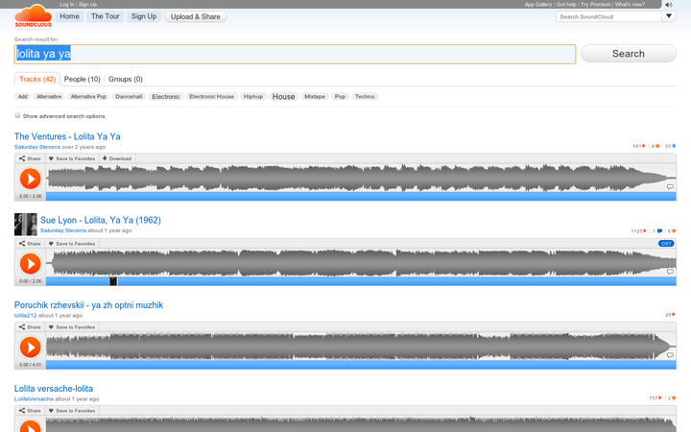
Task: Focus the Search SoundCloud header field
Action: pos(608,16)
